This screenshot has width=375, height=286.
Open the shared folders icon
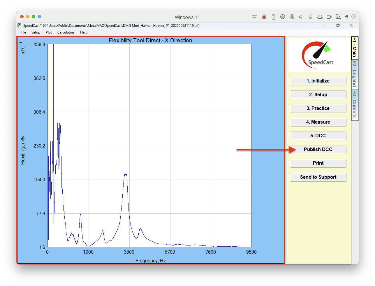(339, 17)
